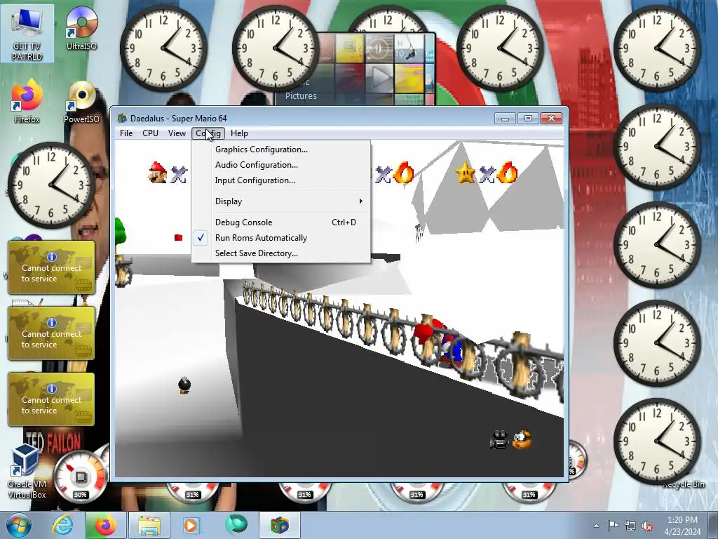Click the Daedalus title bar app icon
This screenshot has height=539, width=718.
pyautogui.click(x=122, y=118)
